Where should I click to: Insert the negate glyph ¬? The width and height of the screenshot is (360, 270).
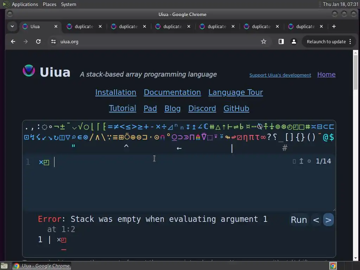(x=57, y=127)
